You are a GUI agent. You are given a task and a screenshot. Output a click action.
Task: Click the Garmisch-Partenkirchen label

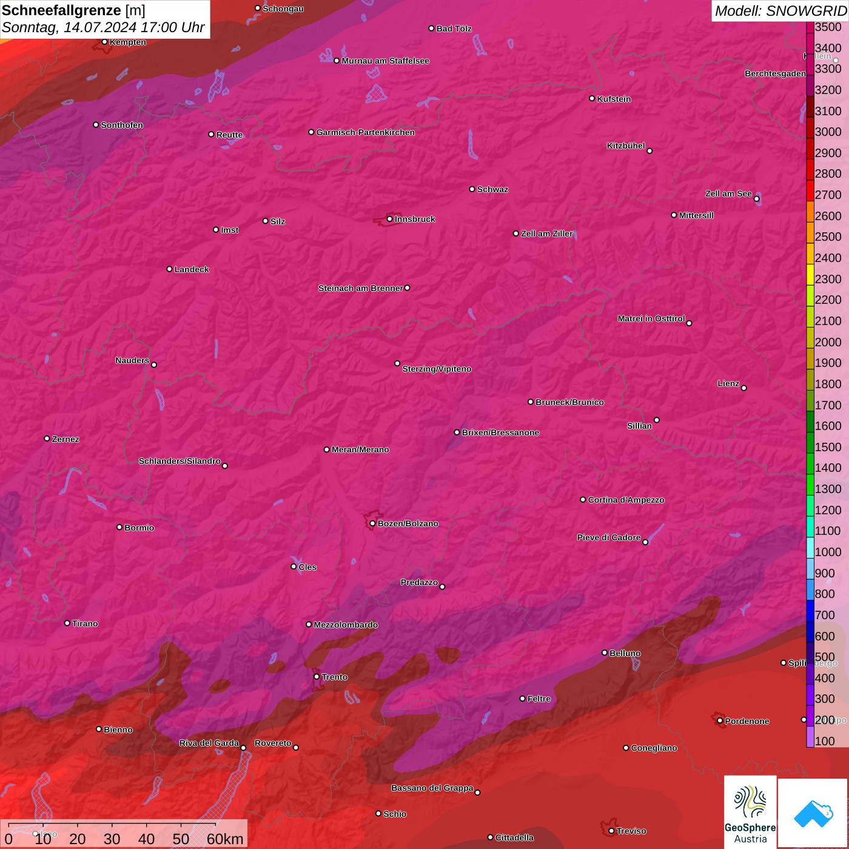tap(366, 132)
